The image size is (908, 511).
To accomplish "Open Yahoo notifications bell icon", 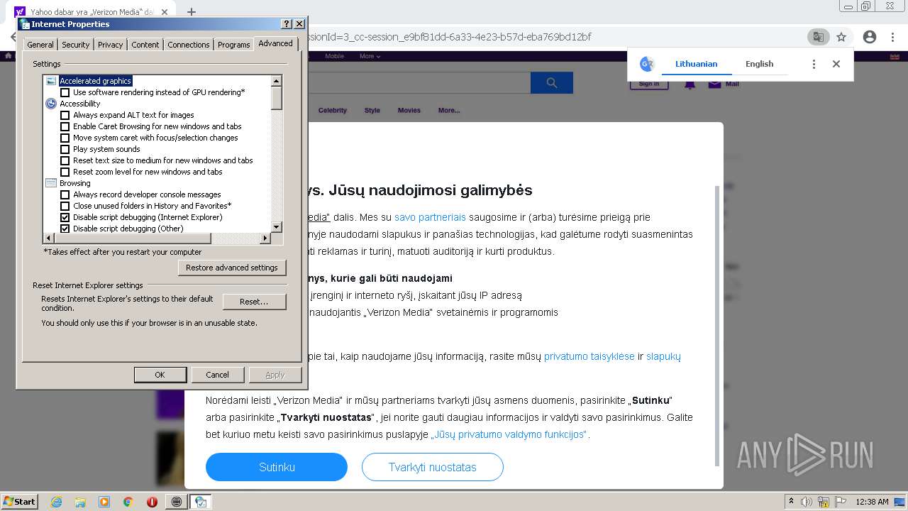I will click(x=690, y=84).
